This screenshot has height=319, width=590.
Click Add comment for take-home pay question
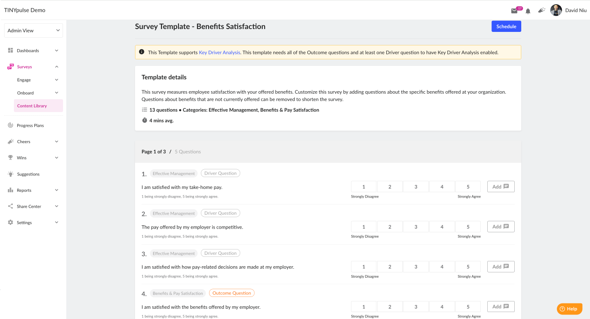click(x=501, y=186)
